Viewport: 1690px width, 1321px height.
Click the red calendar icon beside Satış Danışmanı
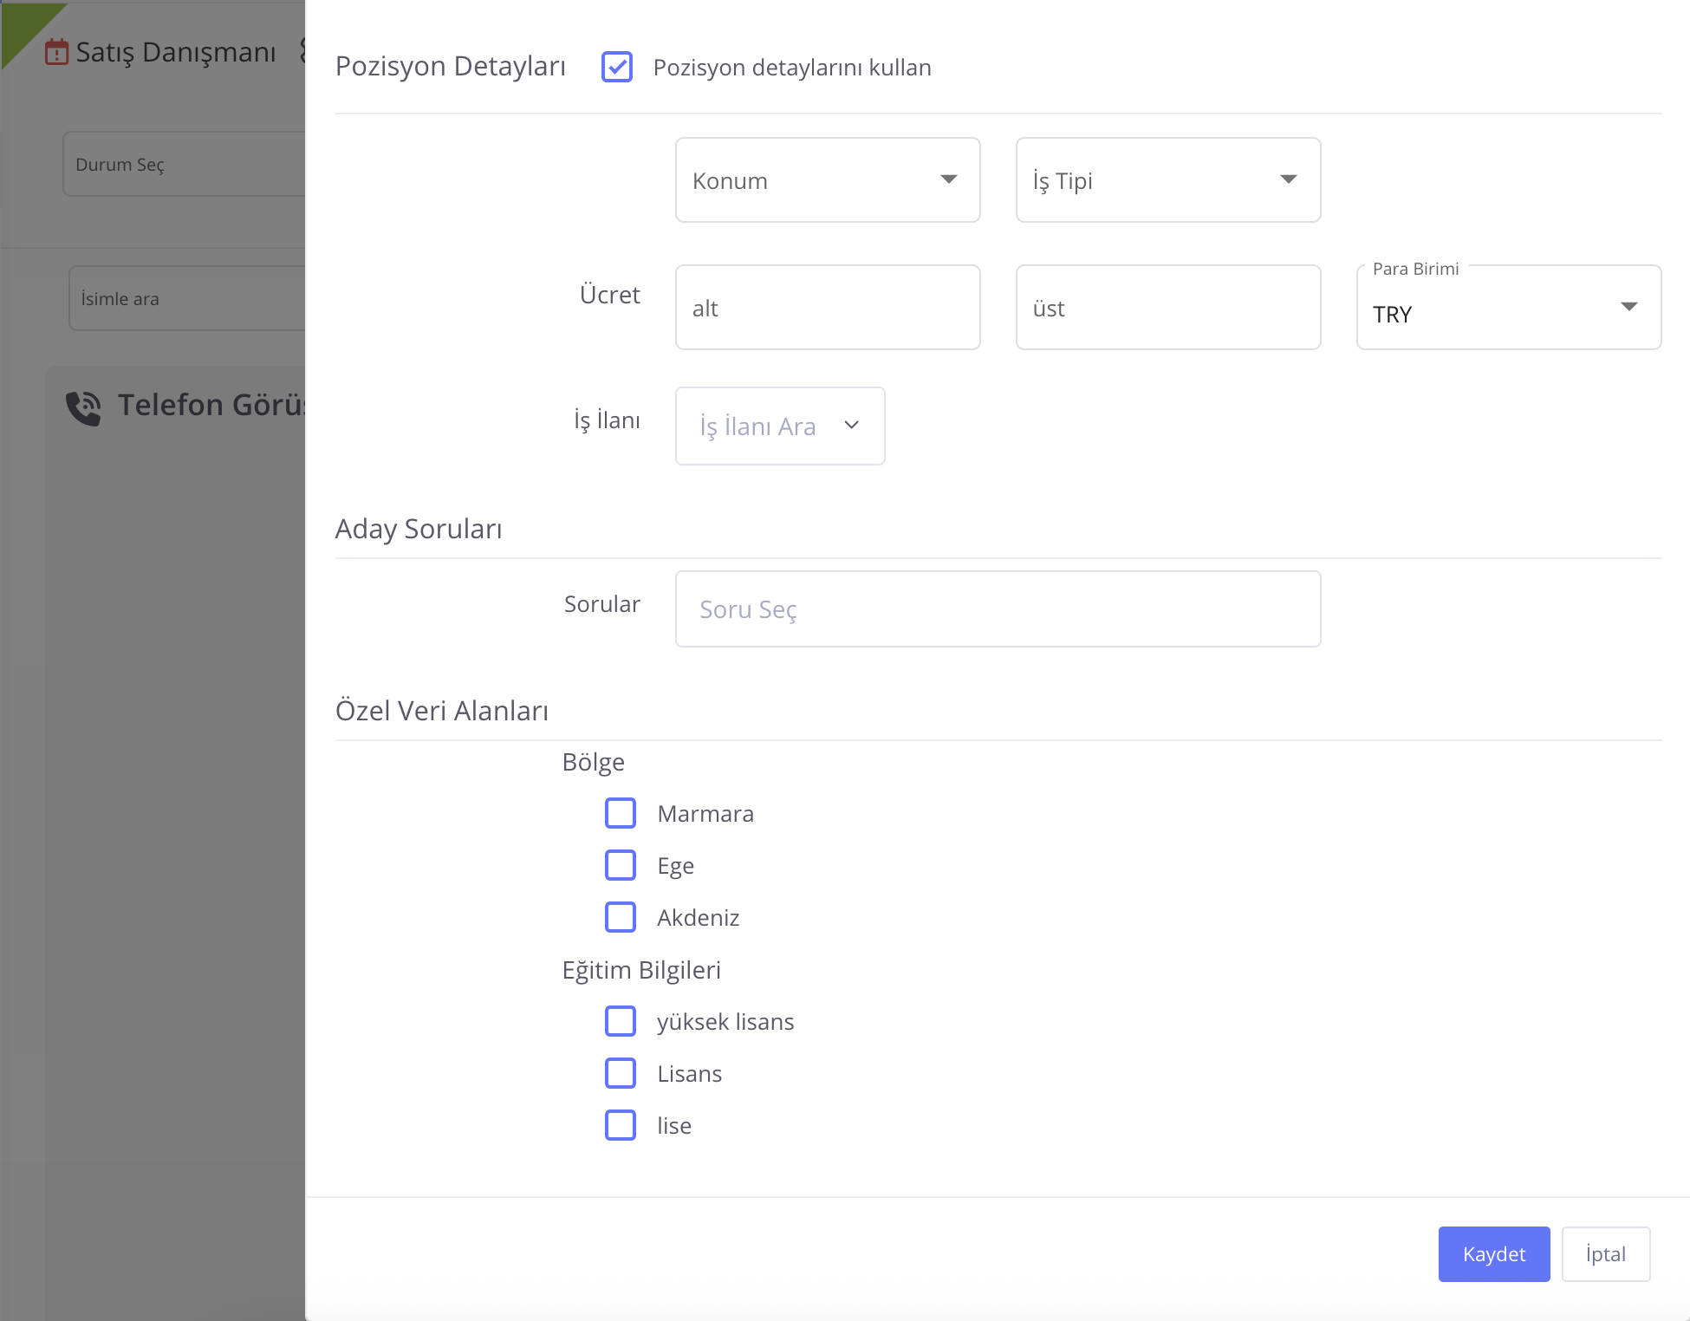(x=56, y=52)
